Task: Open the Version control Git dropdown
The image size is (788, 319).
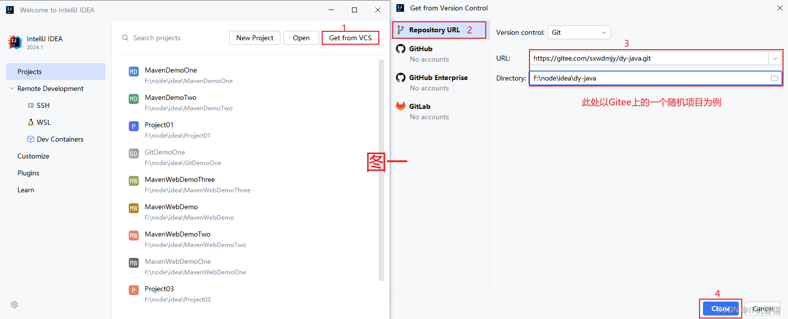Action: click(x=579, y=32)
